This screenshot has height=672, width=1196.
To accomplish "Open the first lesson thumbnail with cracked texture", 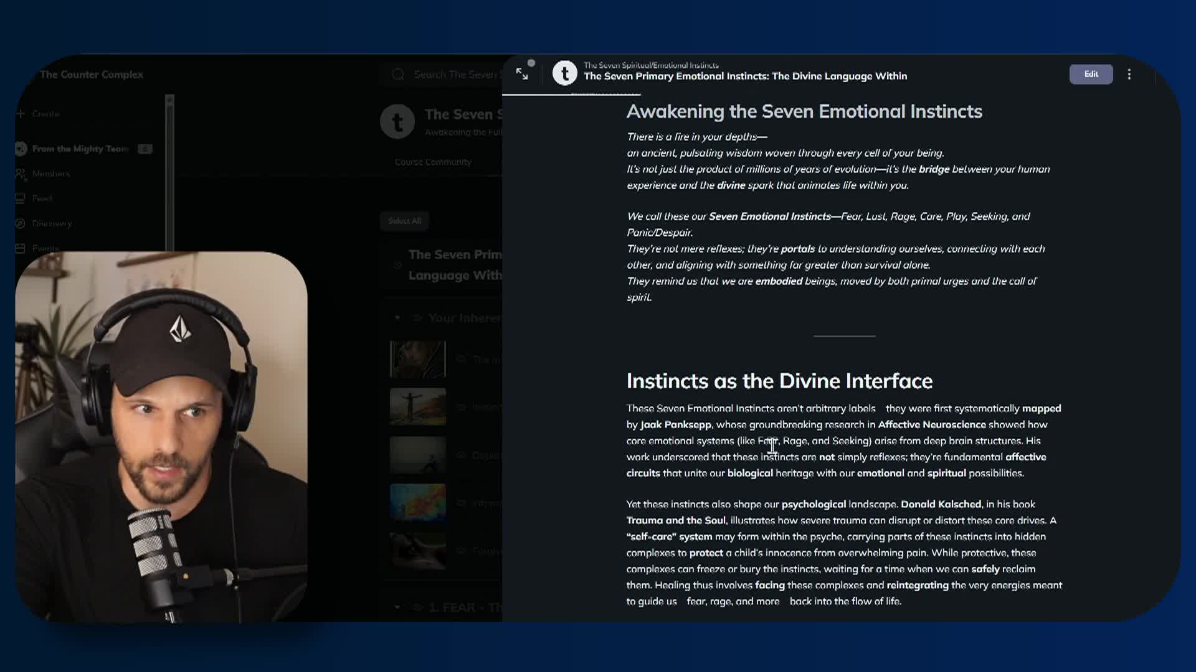I will click(x=417, y=359).
